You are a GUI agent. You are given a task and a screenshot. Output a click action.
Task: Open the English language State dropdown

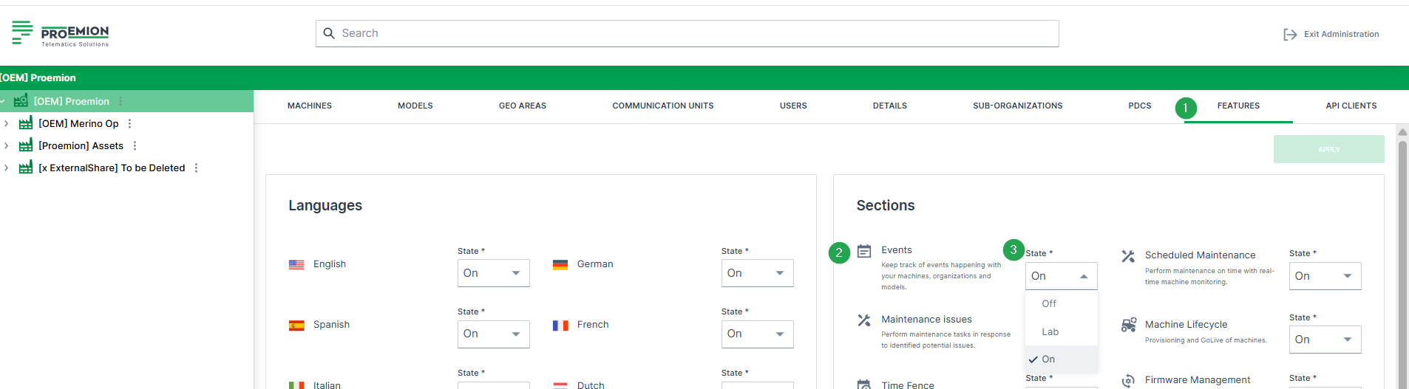coord(493,273)
